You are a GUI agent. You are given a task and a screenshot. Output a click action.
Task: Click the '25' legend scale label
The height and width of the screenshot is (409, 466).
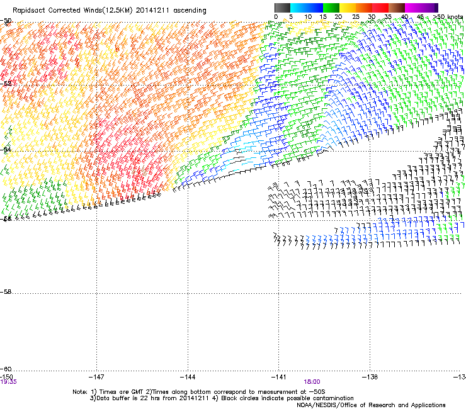[x=356, y=17]
